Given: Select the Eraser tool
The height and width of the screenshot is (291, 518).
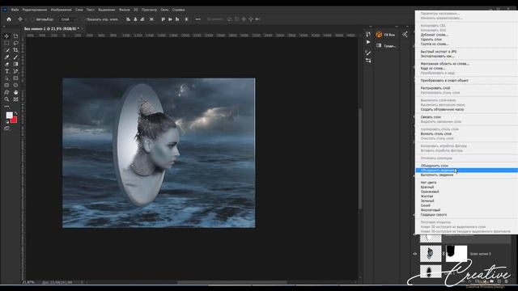Looking at the screenshot, I should tap(6, 64).
